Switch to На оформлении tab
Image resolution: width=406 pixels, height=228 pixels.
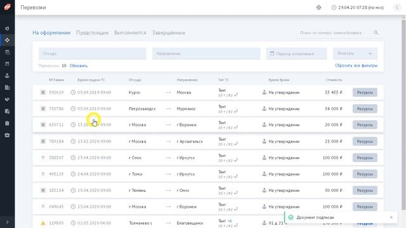click(51, 33)
